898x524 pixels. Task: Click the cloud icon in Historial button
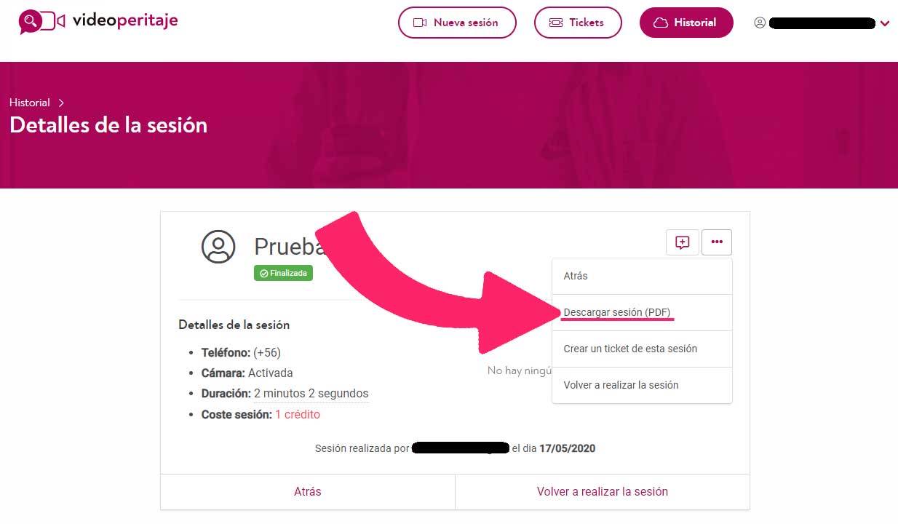point(661,23)
